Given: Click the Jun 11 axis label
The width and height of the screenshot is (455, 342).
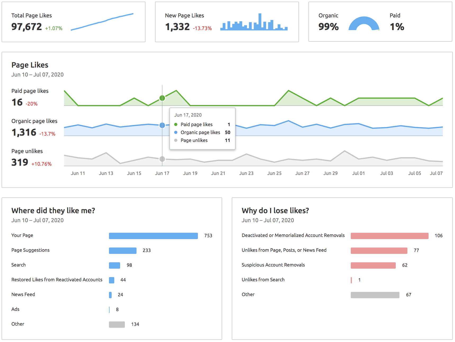Looking at the screenshot, I should coord(78,173).
